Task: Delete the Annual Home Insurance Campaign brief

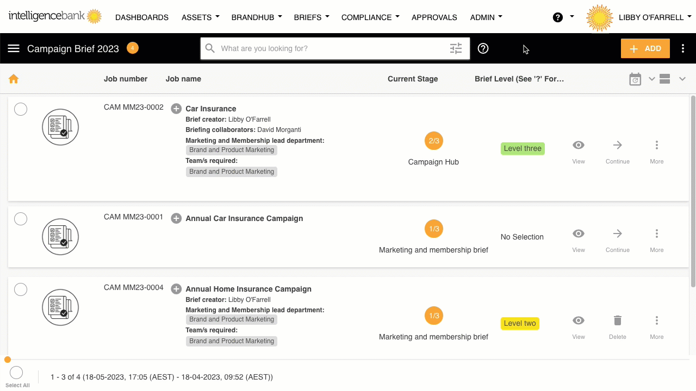Action: pos(618,321)
